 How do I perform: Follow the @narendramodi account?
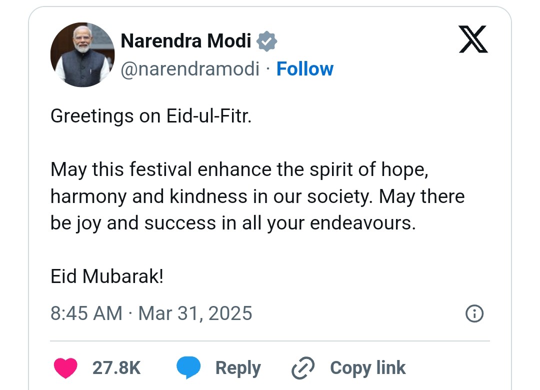click(304, 68)
